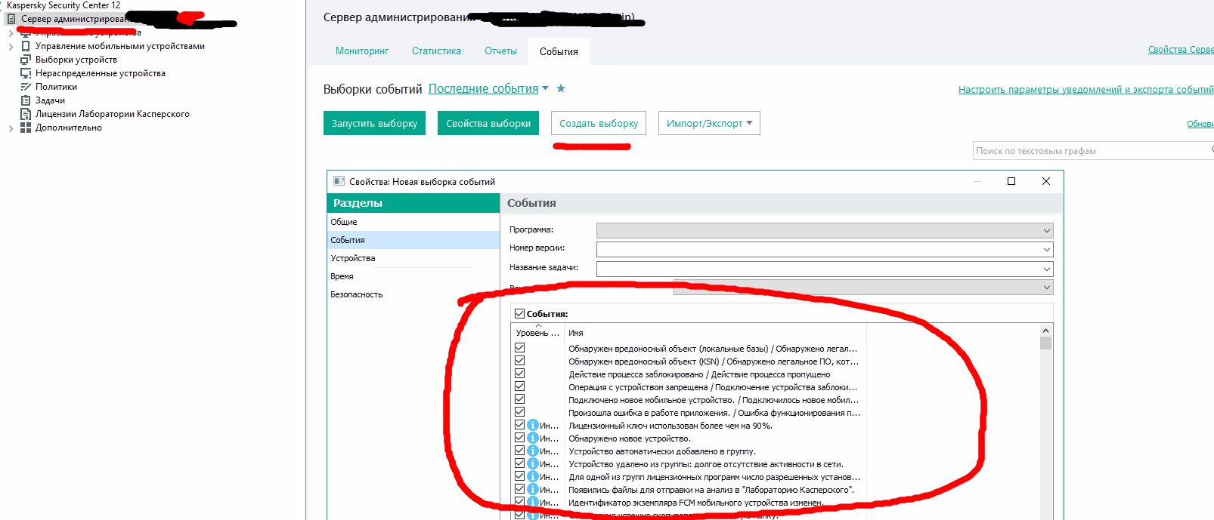Open the dropdown below Название задачи
Viewport: 1214px width, 520px height.
point(863,287)
